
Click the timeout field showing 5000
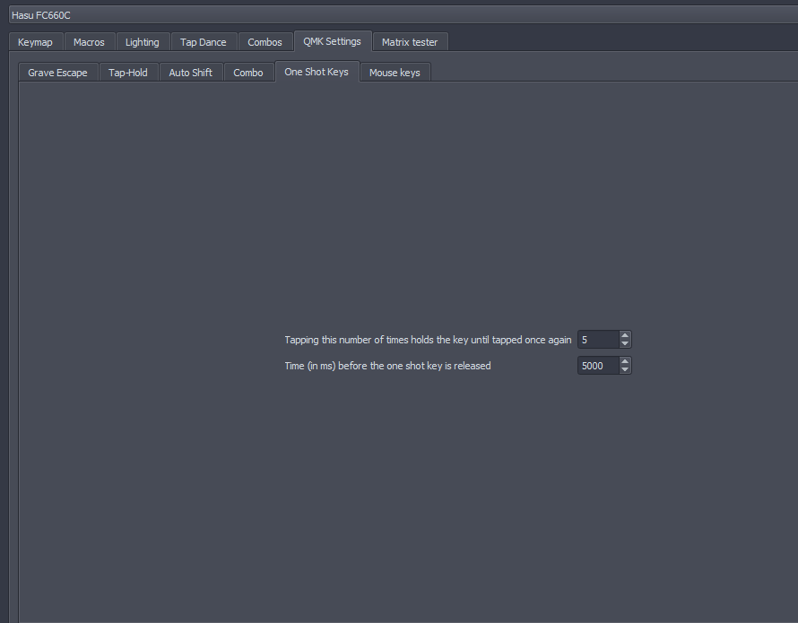pos(599,366)
